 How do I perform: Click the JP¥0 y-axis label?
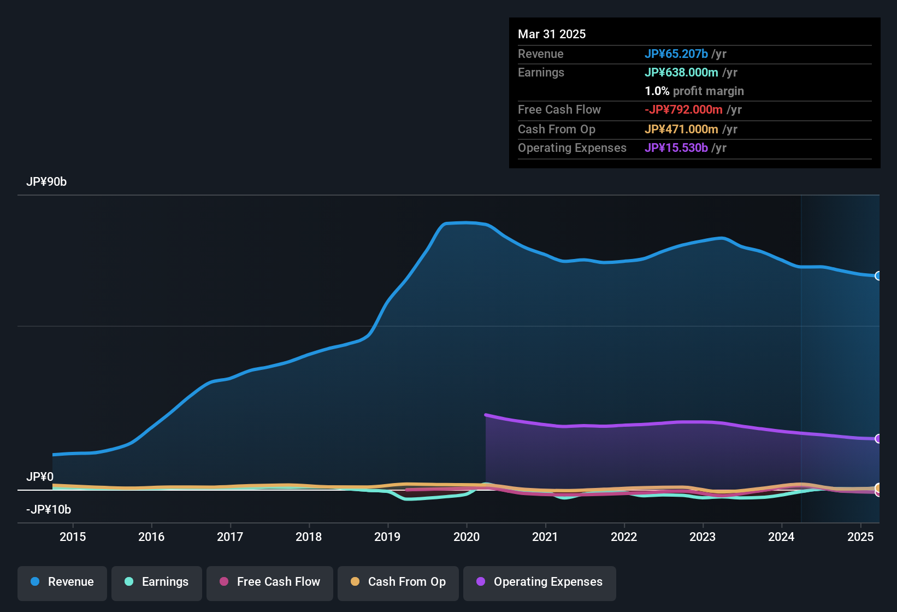[x=40, y=476]
